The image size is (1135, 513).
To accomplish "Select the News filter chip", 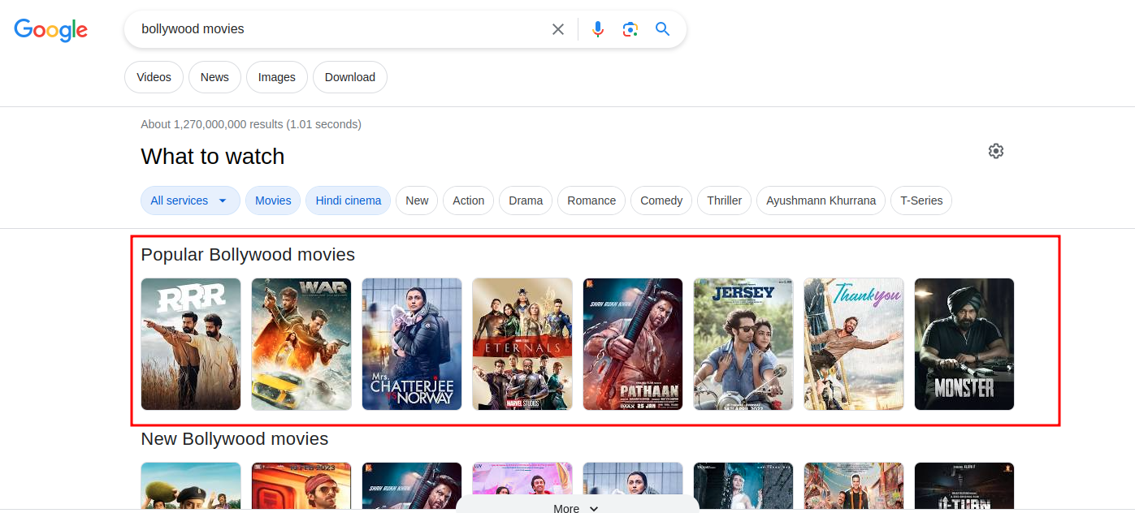I will pos(214,77).
